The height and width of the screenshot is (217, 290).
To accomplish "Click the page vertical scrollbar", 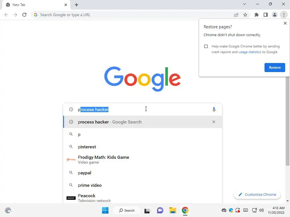I will click(x=287, y=121).
